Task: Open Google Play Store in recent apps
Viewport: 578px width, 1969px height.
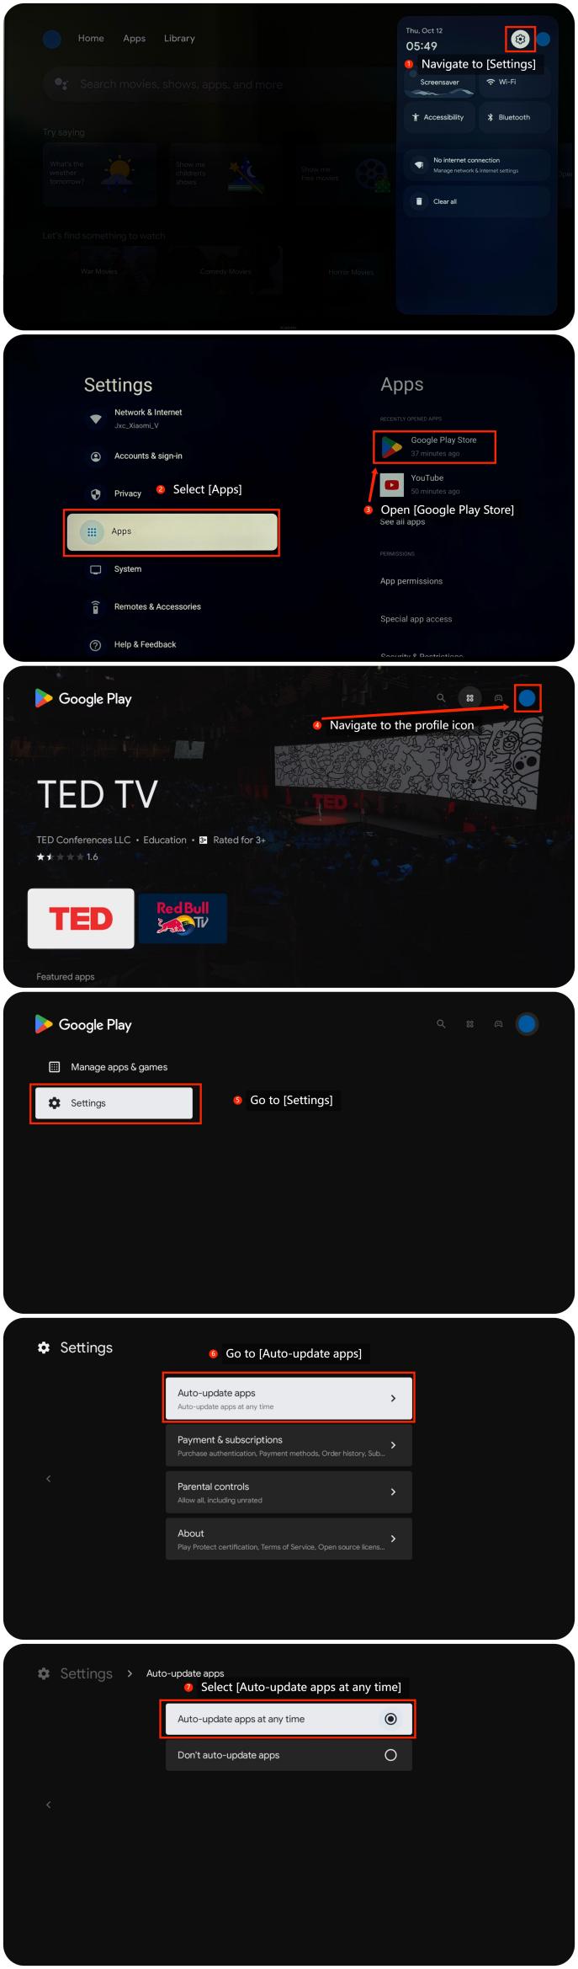Action: pos(434,446)
